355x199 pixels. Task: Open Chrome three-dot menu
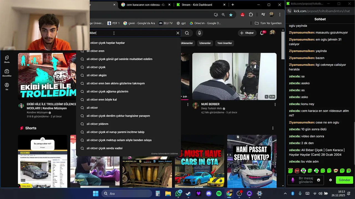(x=280, y=15)
